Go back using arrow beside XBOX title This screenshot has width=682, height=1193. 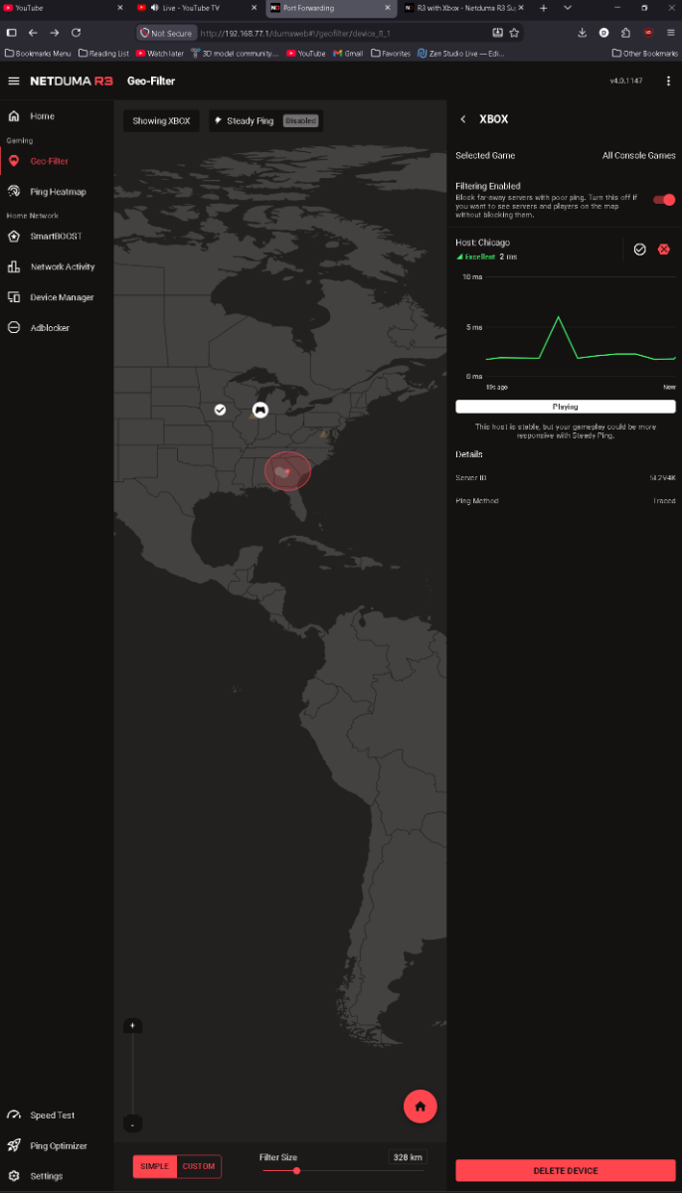[x=463, y=119]
